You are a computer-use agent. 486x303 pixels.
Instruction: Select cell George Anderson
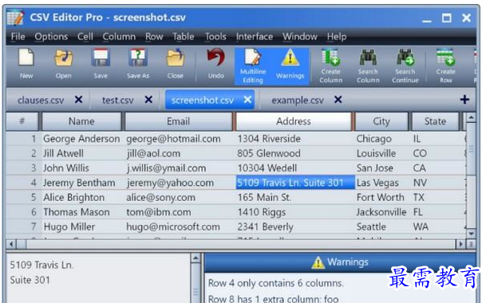[81, 139]
